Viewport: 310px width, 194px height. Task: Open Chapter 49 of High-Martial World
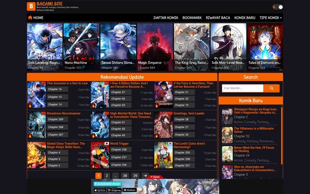pos(121,135)
